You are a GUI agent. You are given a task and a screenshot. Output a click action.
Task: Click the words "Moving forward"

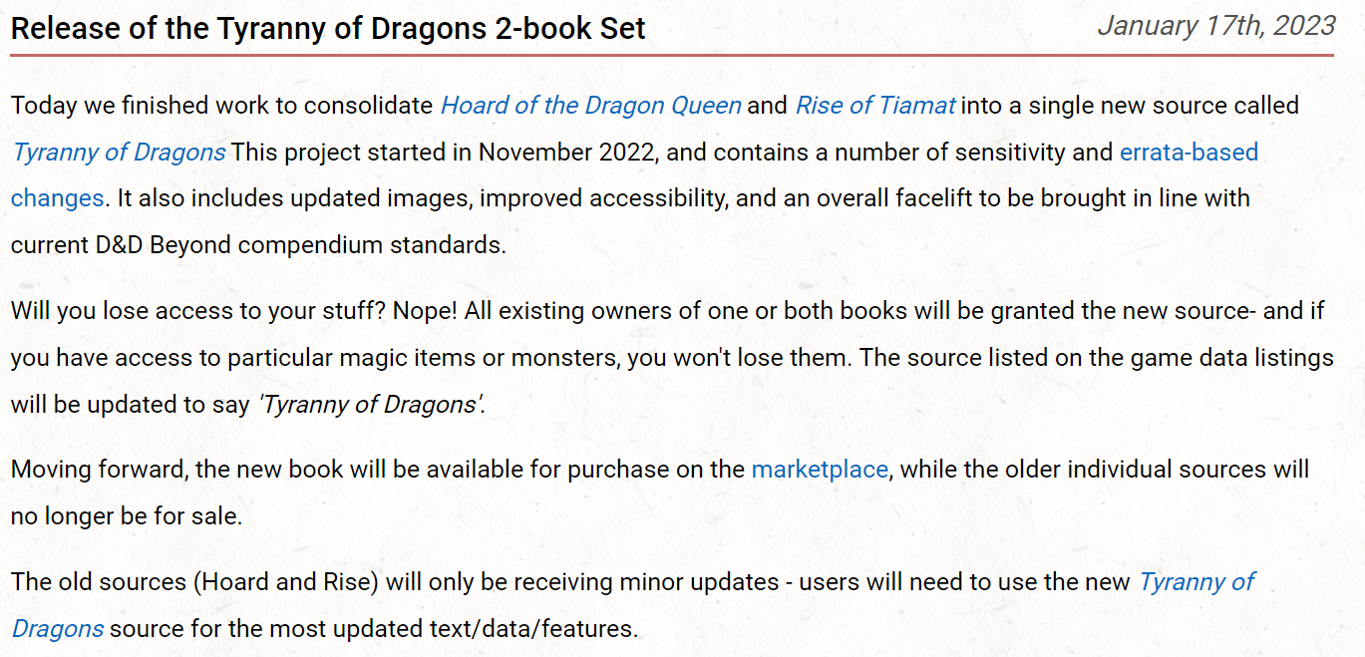coord(97,470)
